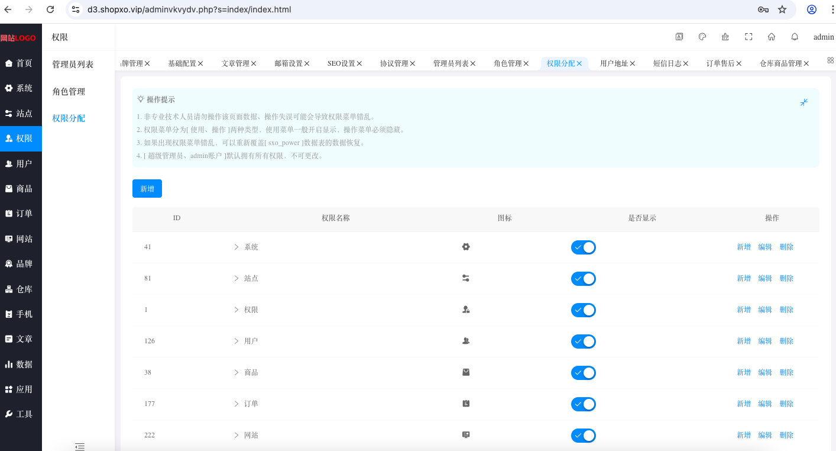Expand the 商品 permission row

pyautogui.click(x=236, y=372)
